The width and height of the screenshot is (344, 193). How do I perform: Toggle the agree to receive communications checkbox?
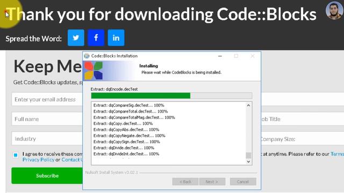[16, 155]
